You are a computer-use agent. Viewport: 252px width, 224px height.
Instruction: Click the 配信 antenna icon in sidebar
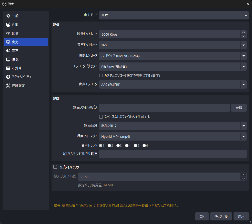8,33
